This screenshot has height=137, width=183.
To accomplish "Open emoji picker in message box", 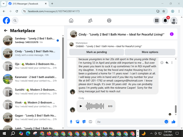I will [x=166, y=122].
